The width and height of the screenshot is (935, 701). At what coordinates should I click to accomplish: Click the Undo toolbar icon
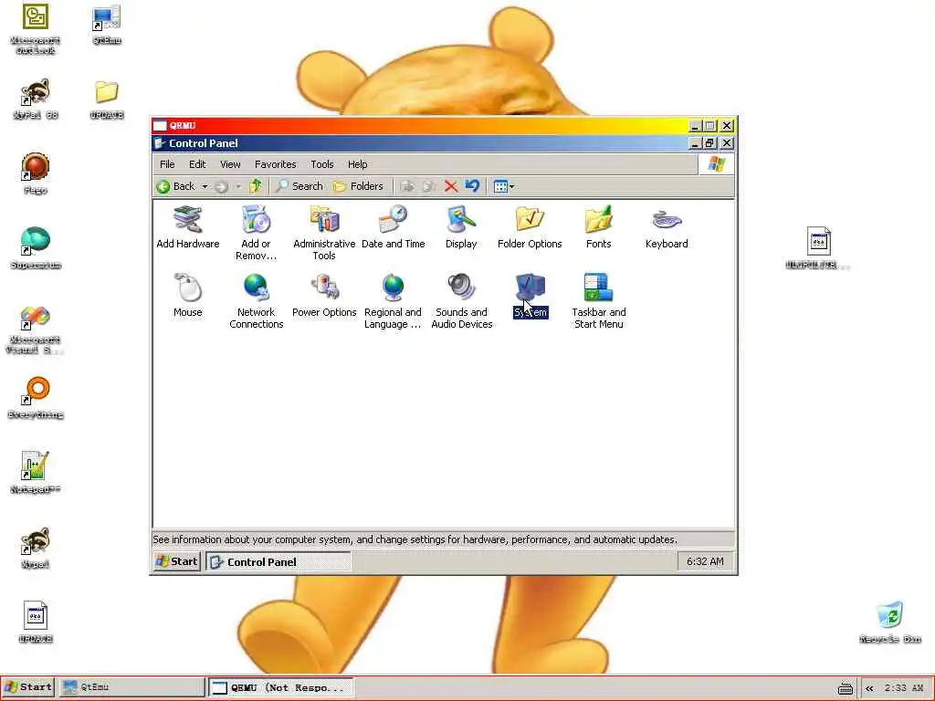click(472, 186)
